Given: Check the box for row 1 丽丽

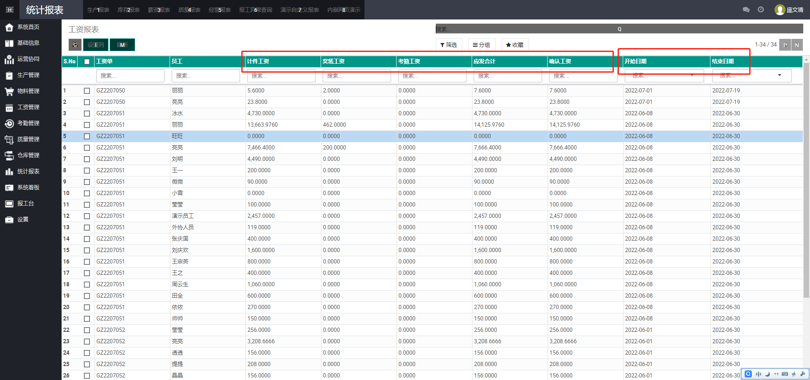Looking at the screenshot, I should [x=87, y=91].
